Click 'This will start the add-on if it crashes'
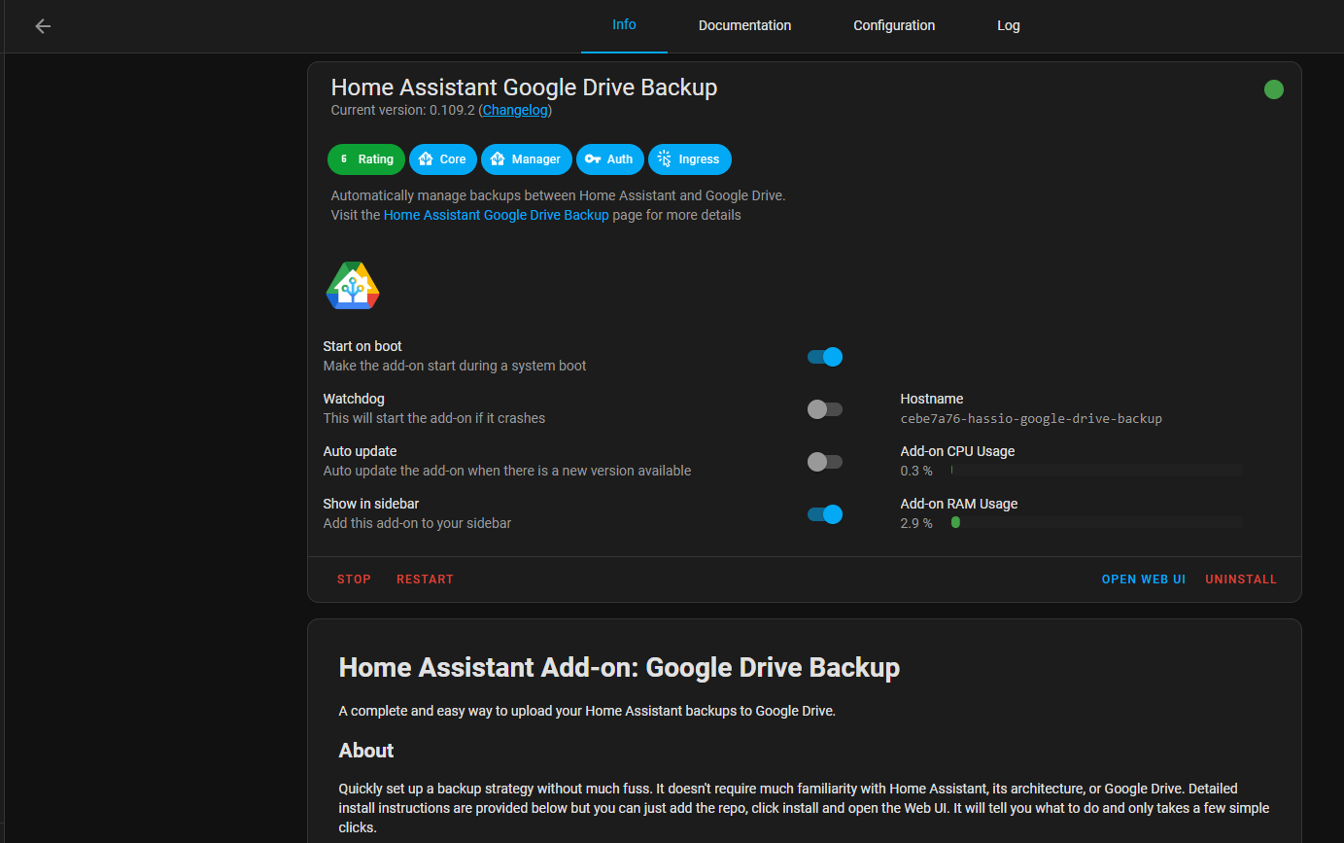 [434, 418]
